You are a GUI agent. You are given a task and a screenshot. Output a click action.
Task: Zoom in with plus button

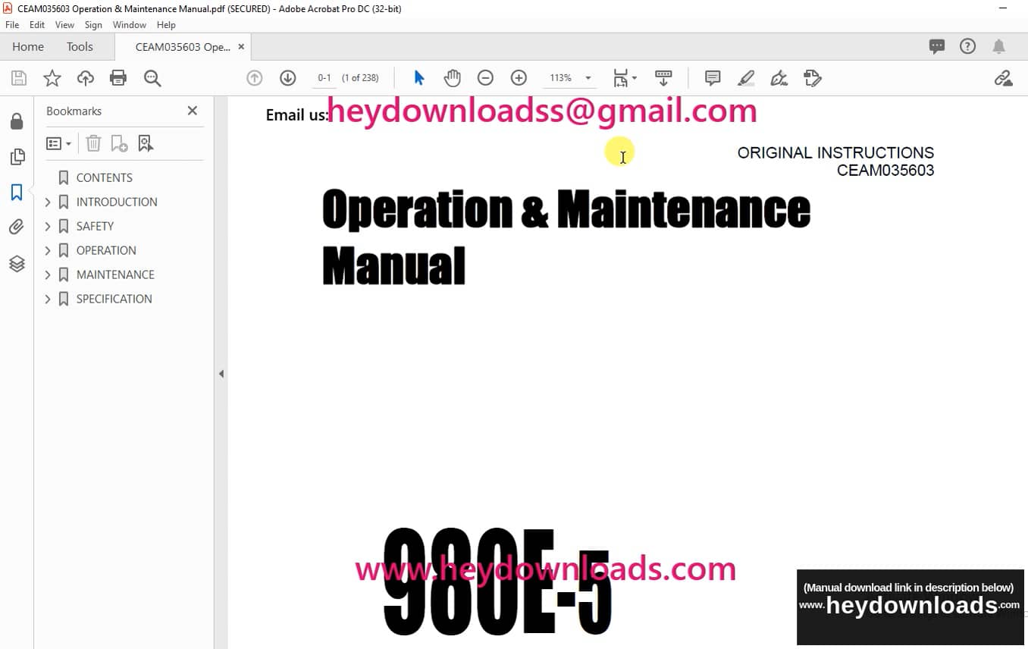pos(519,78)
